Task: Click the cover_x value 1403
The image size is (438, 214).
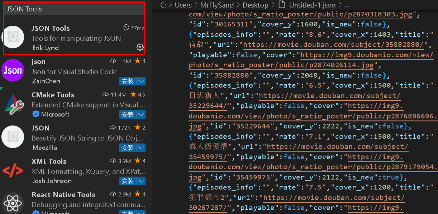Action: pyautogui.click(x=383, y=34)
